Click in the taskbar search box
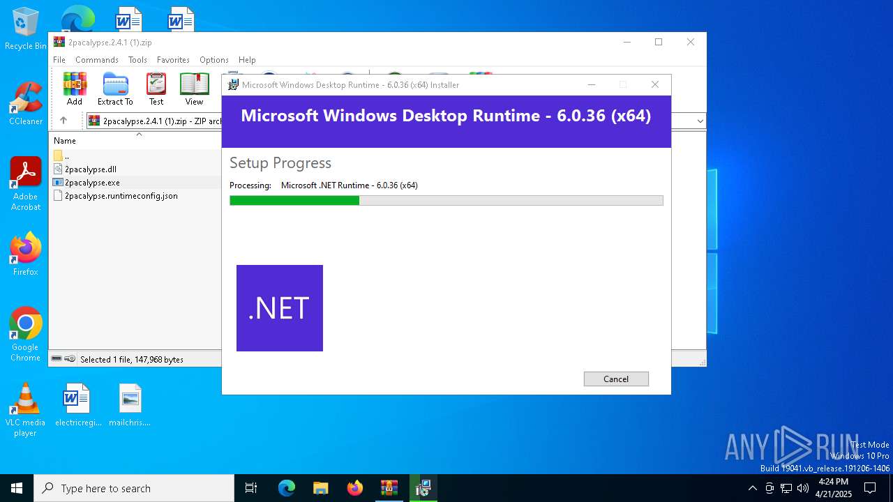Viewport: 893px width, 502px height. pos(134,488)
